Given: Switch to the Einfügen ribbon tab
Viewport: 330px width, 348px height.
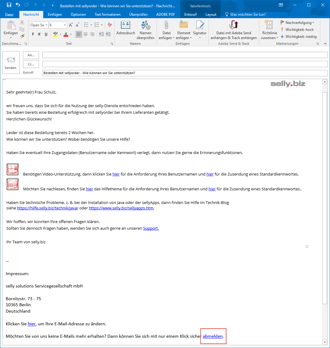Looking at the screenshot, I should coord(55,15).
